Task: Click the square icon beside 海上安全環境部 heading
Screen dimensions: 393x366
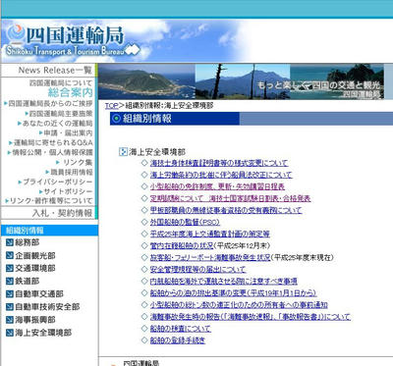Action: [x=123, y=152]
